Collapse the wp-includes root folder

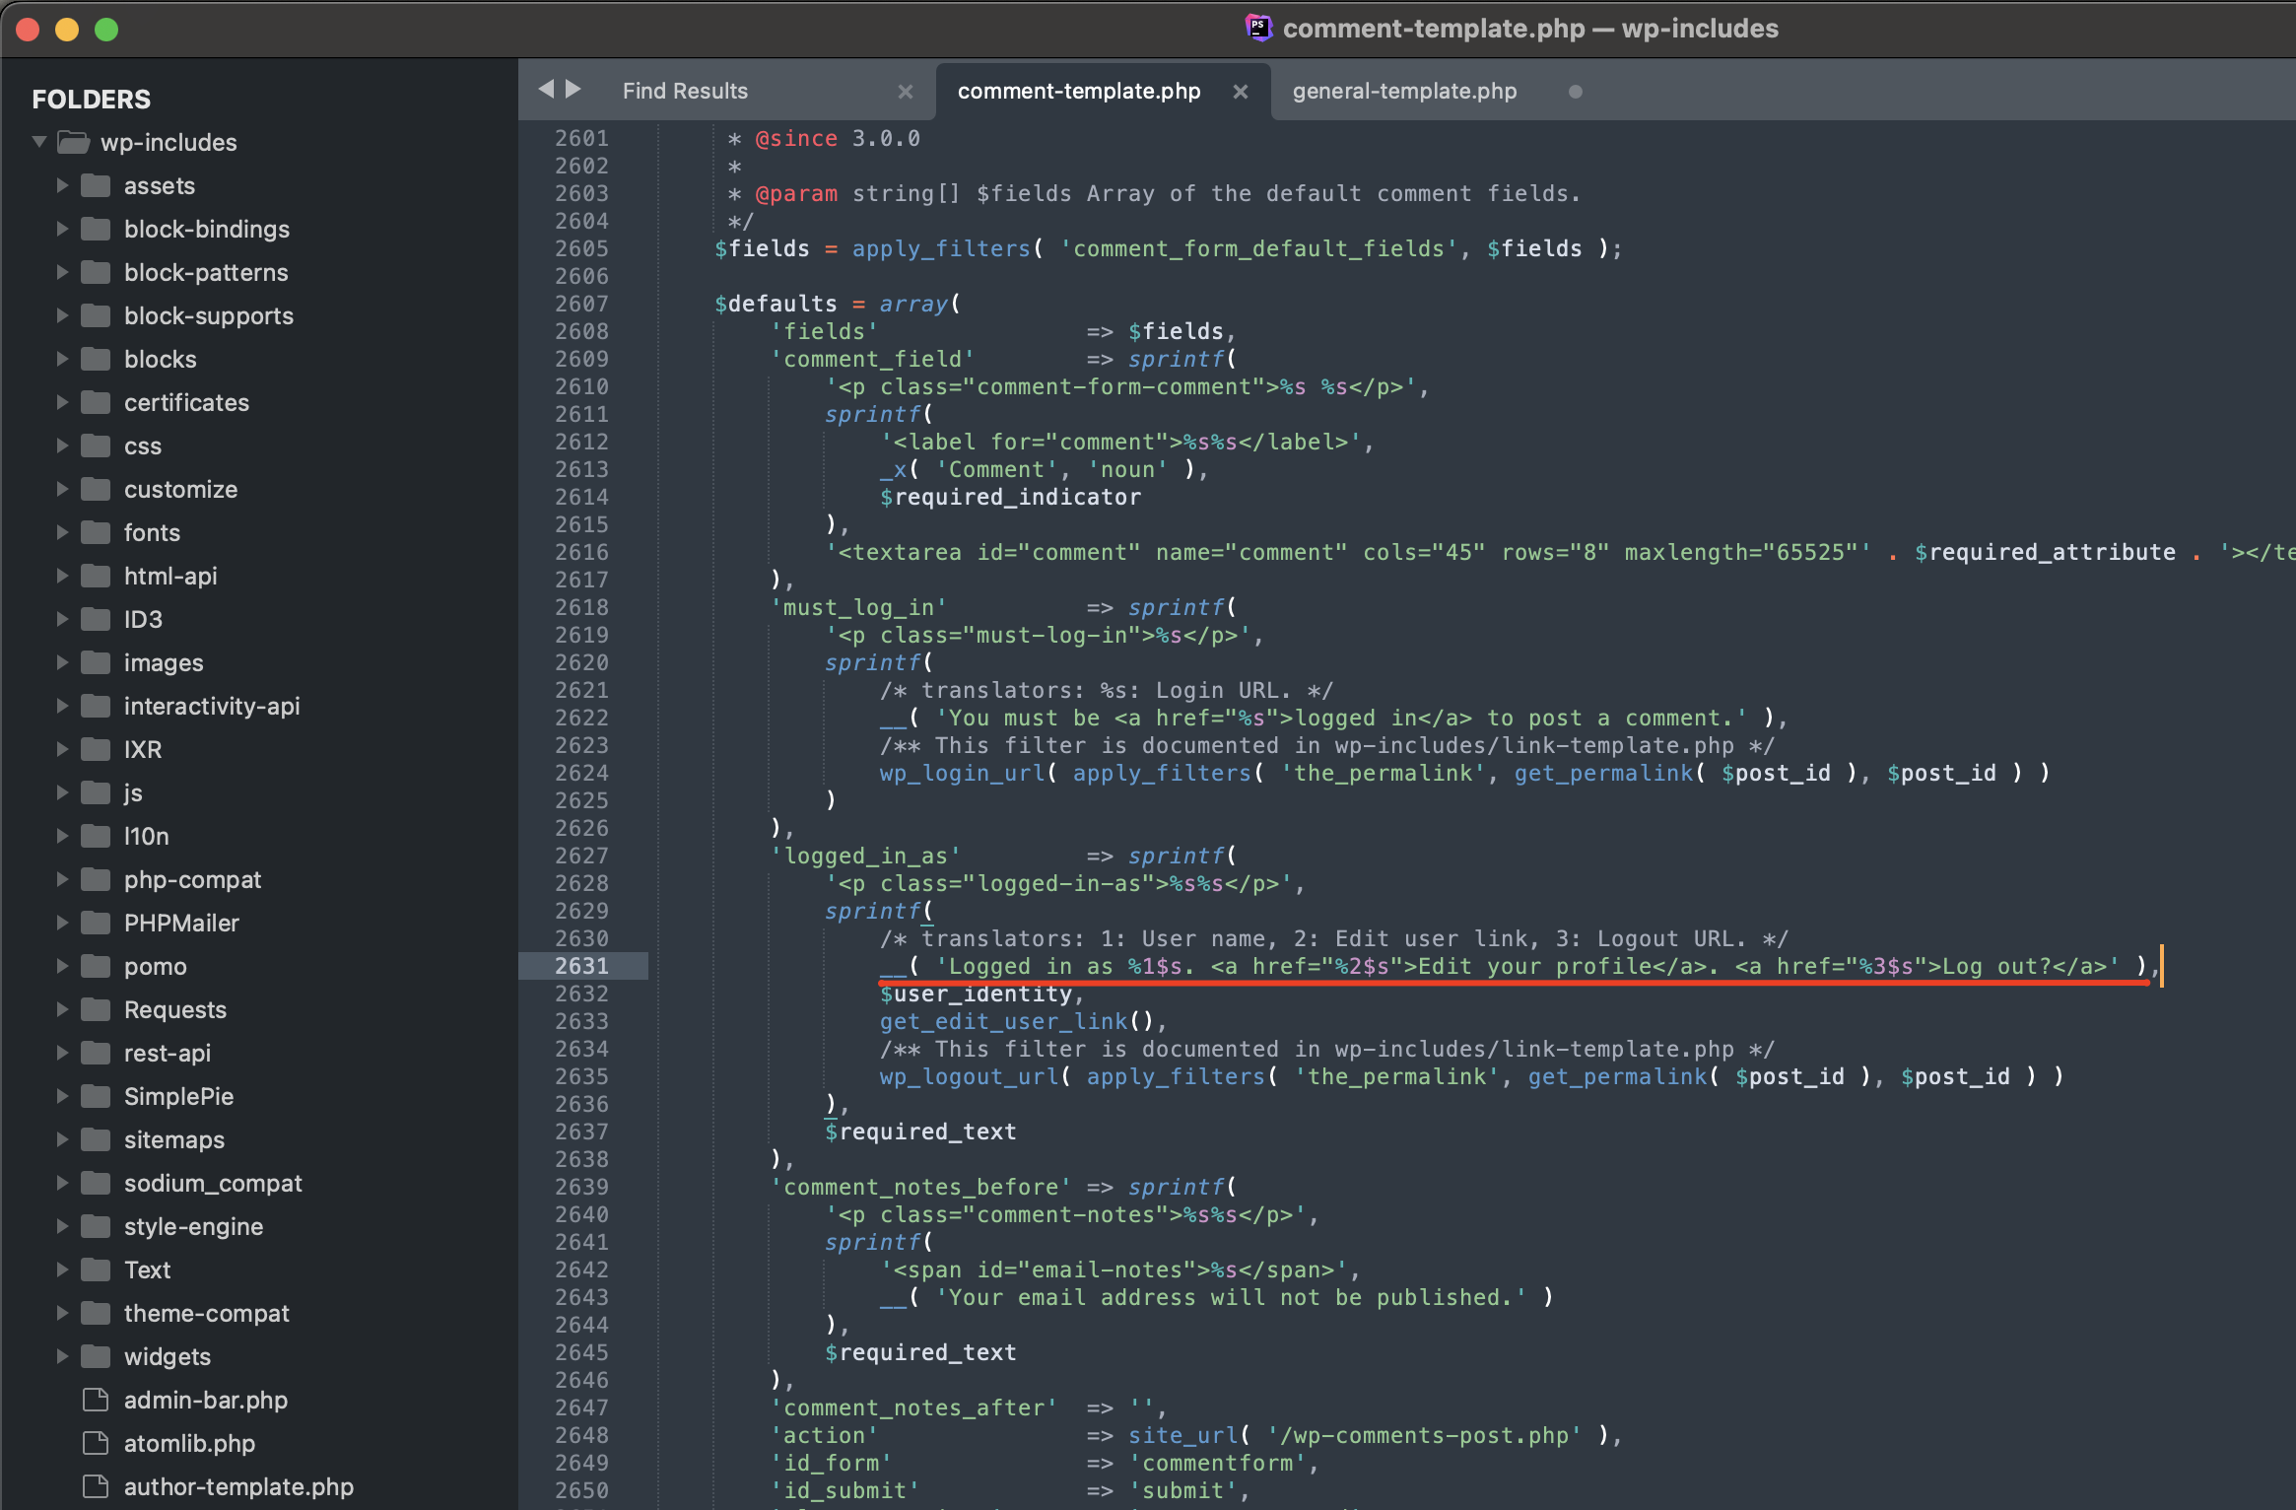pyautogui.click(x=39, y=142)
